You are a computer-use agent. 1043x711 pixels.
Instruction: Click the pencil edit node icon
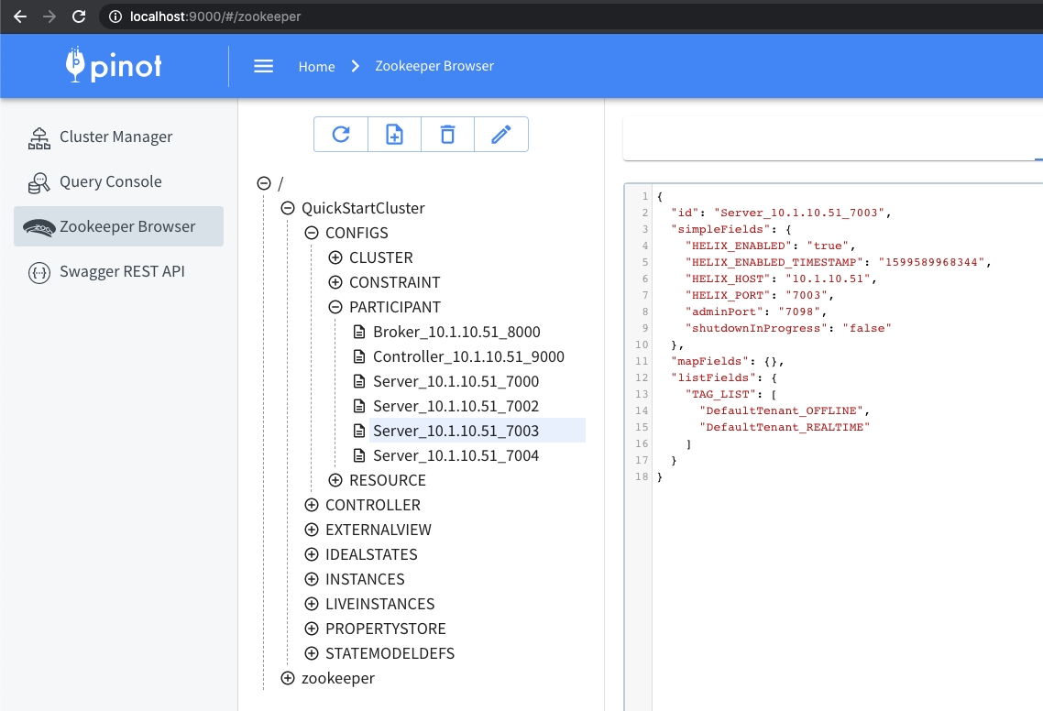pyautogui.click(x=500, y=135)
